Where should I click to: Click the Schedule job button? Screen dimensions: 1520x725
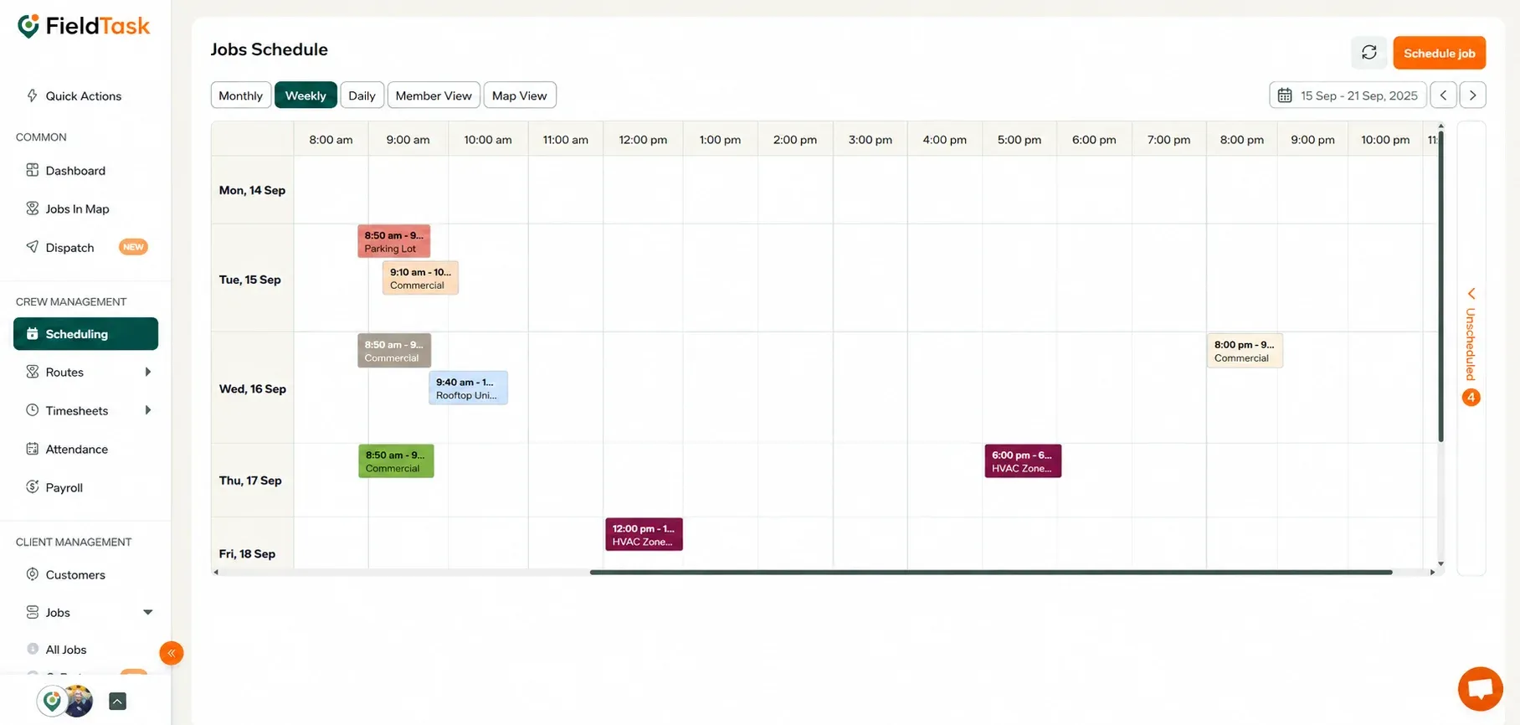coord(1439,53)
